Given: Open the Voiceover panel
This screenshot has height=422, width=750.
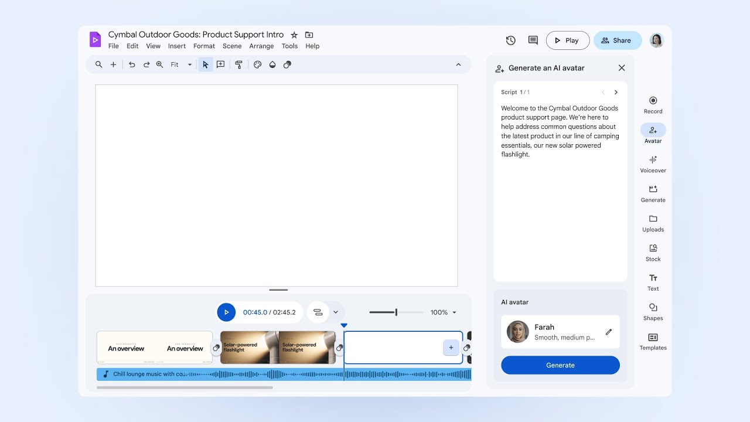Looking at the screenshot, I should coord(653,163).
